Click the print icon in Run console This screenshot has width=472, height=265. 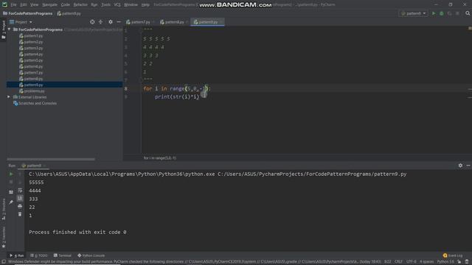pos(20,206)
